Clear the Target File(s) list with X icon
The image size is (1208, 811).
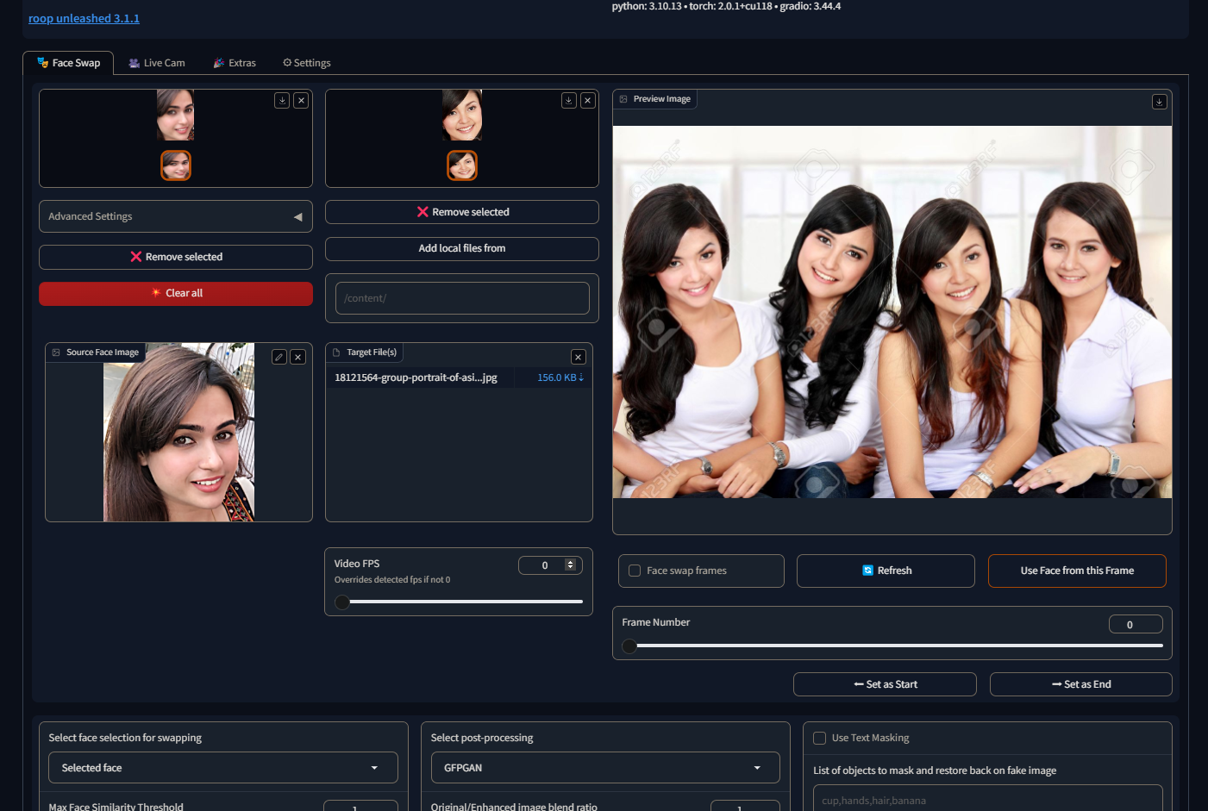tap(578, 356)
